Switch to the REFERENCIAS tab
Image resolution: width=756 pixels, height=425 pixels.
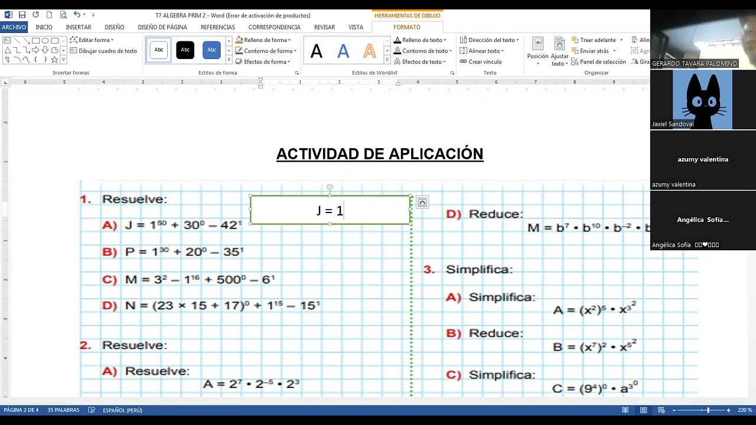click(218, 27)
